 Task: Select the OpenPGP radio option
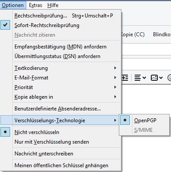144,120
